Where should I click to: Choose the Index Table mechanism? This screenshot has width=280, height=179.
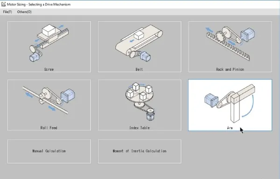coord(140,105)
